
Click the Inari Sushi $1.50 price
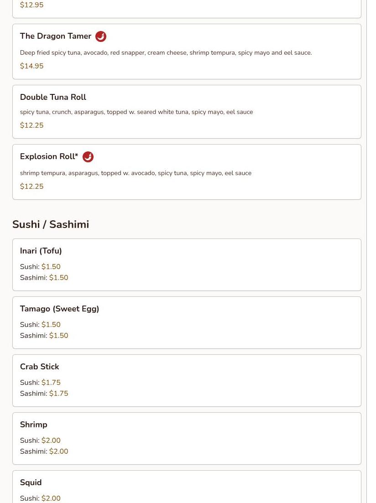pyautogui.click(x=51, y=267)
